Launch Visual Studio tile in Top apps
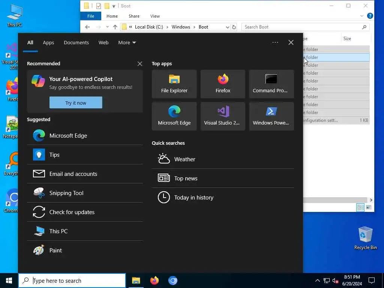384x288 pixels. [223, 116]
